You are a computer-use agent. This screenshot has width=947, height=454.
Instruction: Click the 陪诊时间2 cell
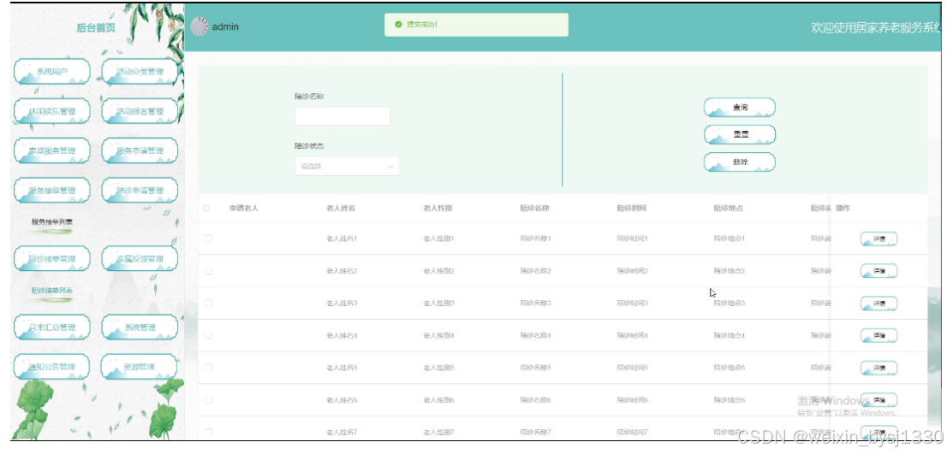633,271
